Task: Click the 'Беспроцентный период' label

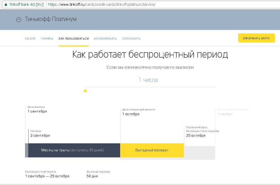Action: click(40, 172)
